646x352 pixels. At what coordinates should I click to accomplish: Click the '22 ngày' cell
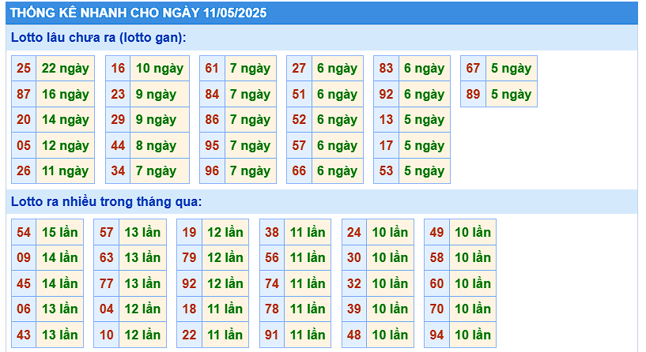(x=66, y=68)
